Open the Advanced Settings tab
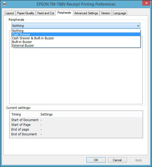 86,13
